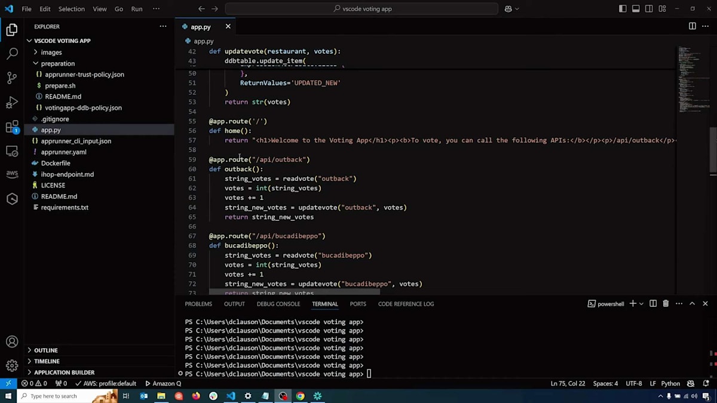The height and width of the screenshot is (403, 717).
Task: Open the Search view in activity bar
Action: click(12, 54)
